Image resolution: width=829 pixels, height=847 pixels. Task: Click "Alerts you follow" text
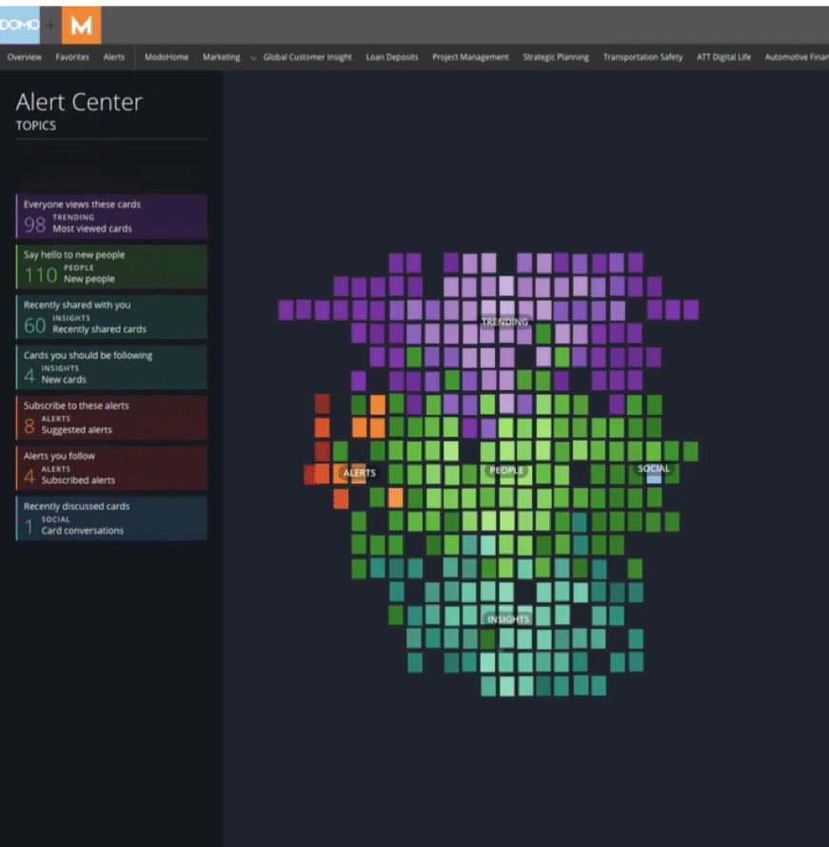click(x=59, y=456)
